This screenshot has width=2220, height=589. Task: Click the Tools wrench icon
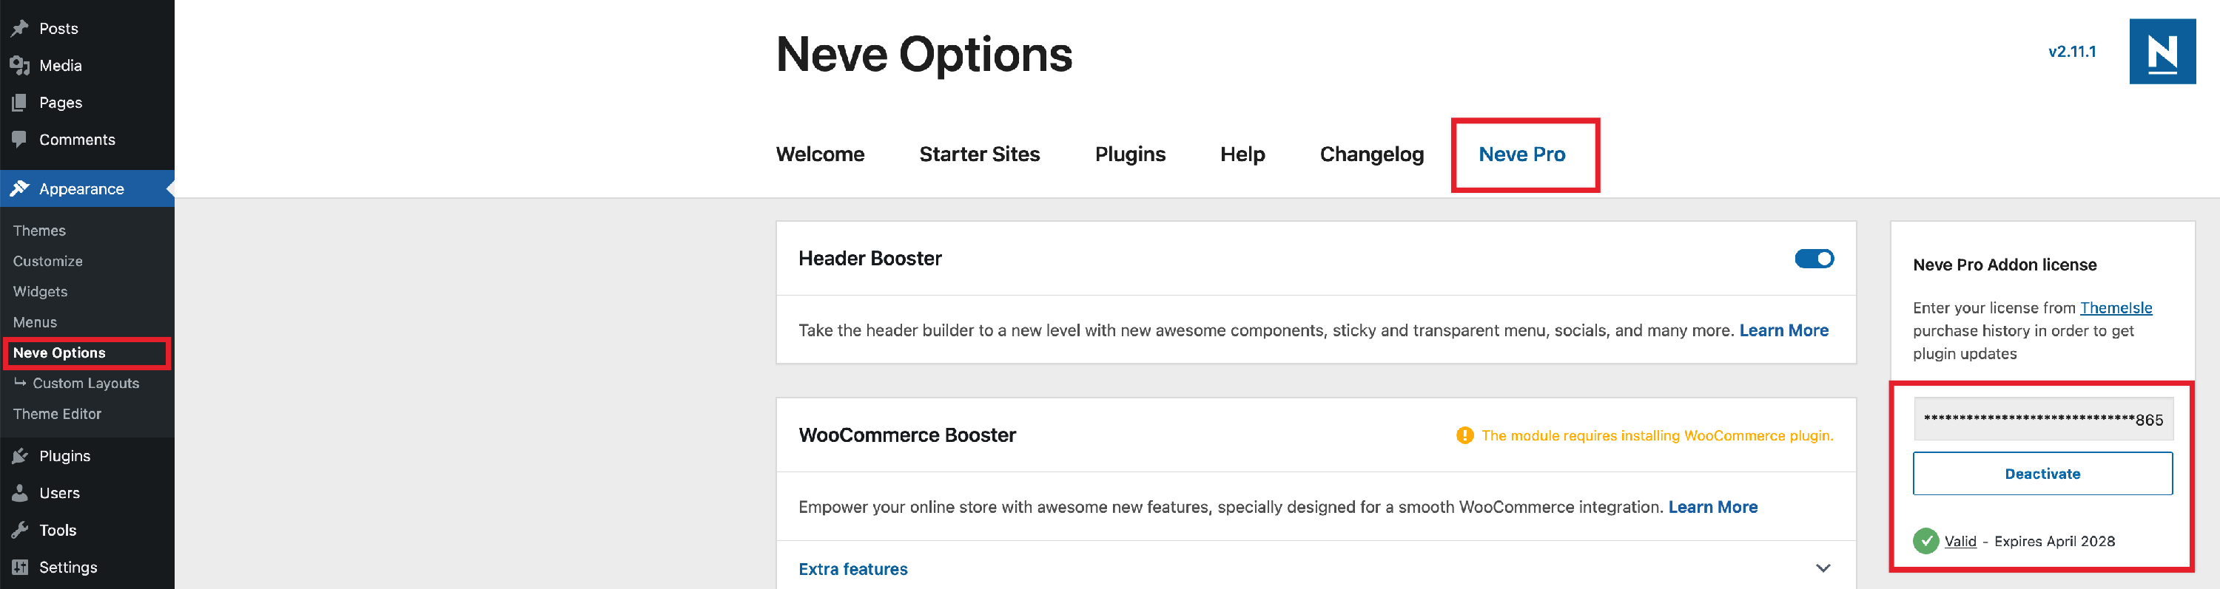tap(19, 530)
